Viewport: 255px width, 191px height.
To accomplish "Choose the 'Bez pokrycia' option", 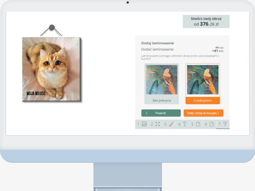I will [160, 101].
